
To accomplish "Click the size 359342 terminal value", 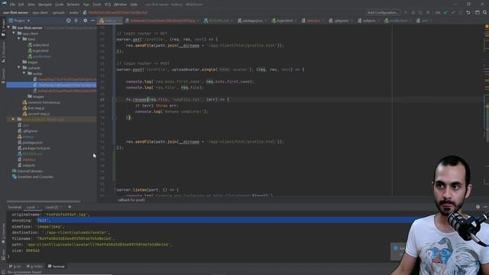I will 32,251.
